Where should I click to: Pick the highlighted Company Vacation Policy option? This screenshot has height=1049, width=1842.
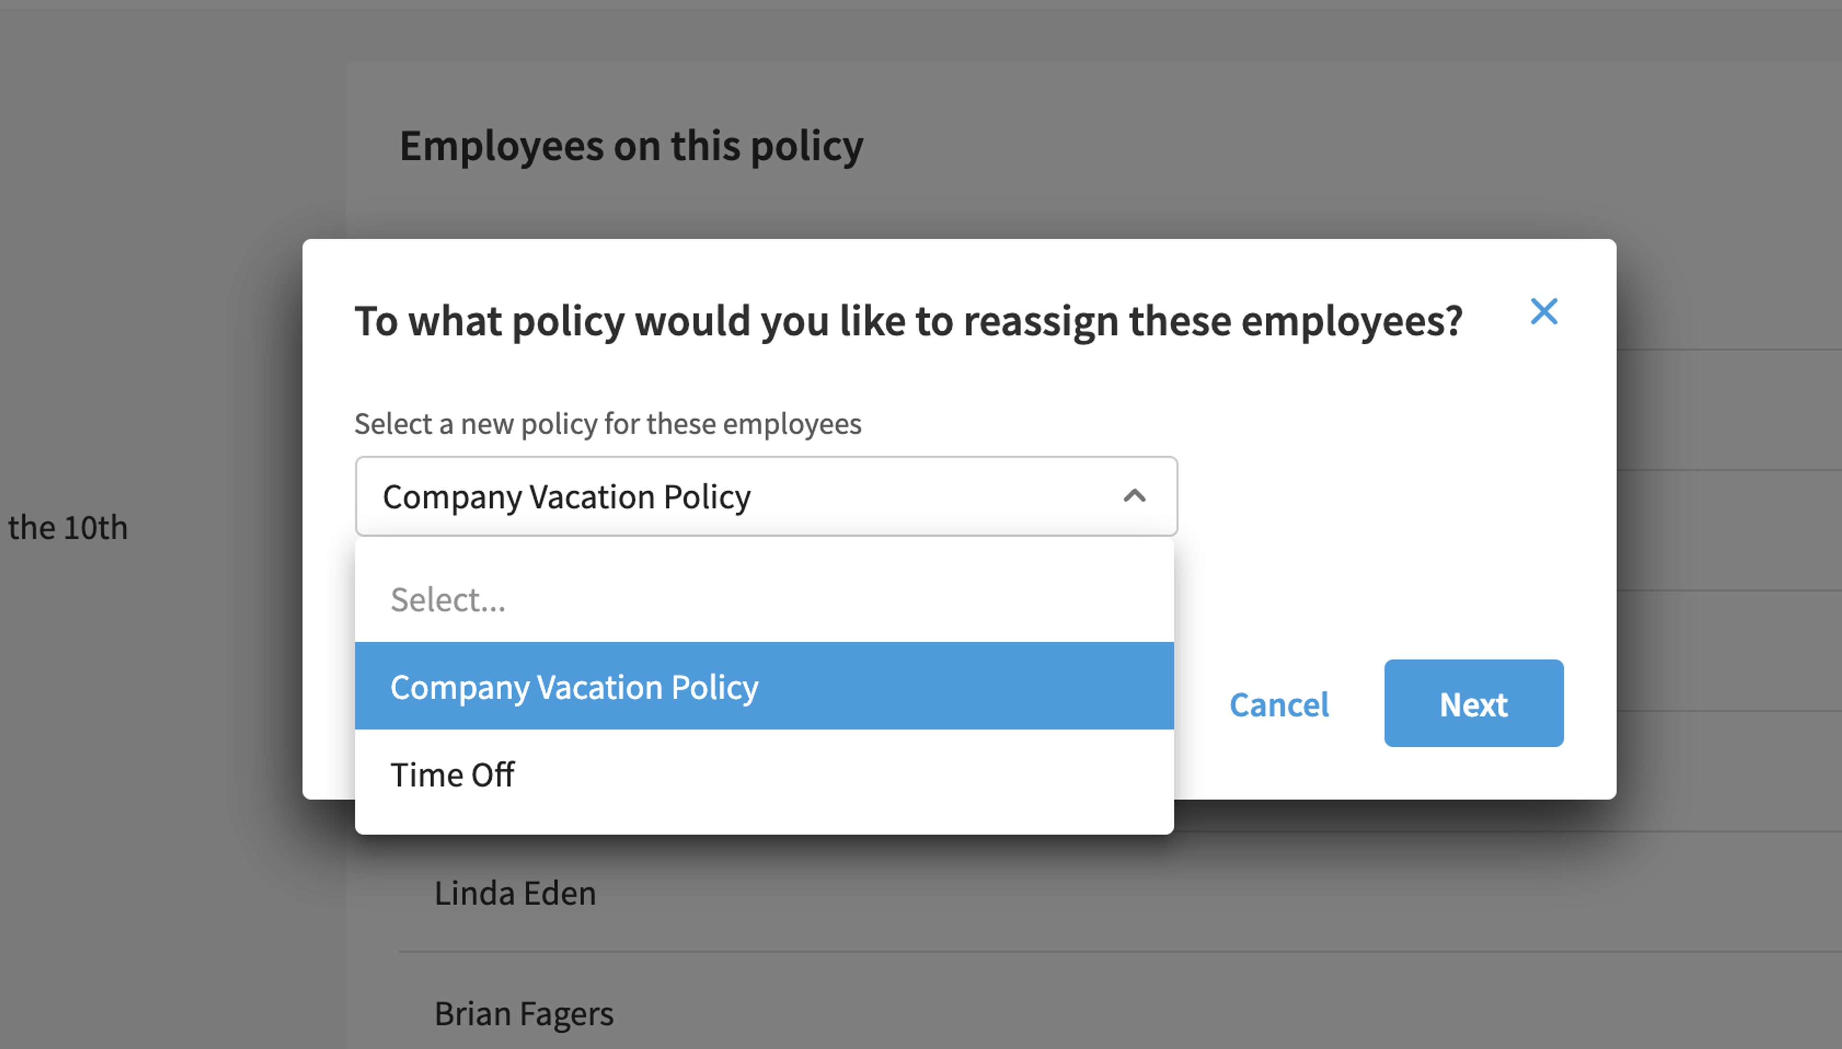click(764, 686)
